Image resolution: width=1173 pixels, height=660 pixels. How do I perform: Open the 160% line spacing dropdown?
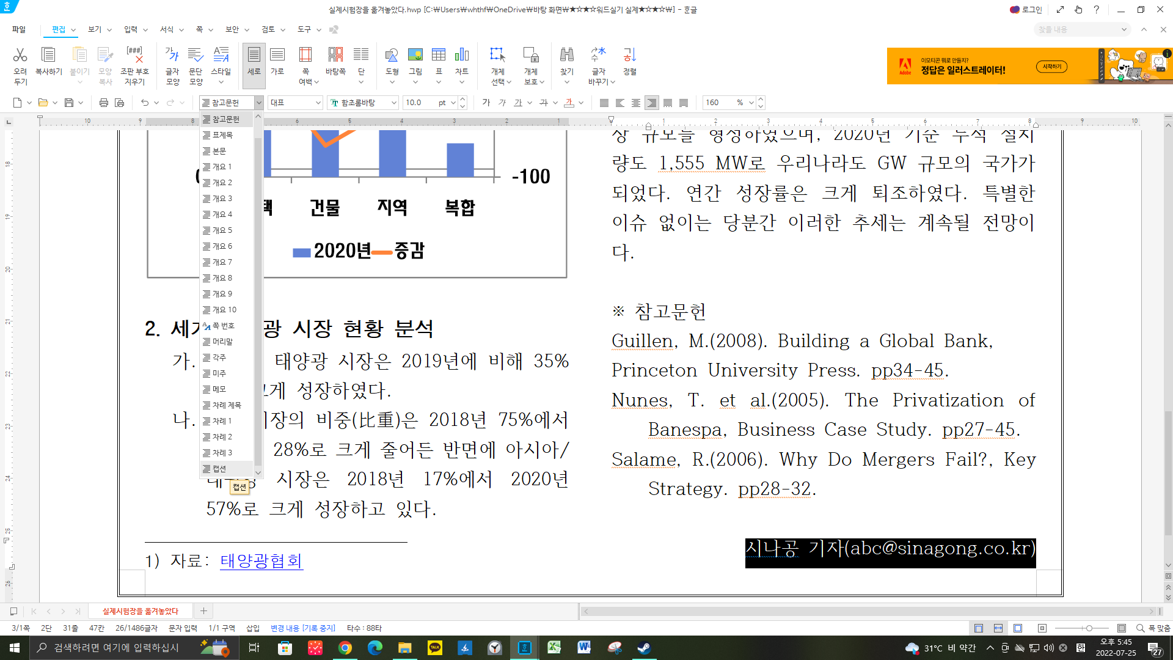pos(751,103)
